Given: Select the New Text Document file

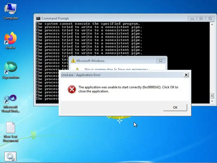Looking at the screenshot, I should 11,132.
